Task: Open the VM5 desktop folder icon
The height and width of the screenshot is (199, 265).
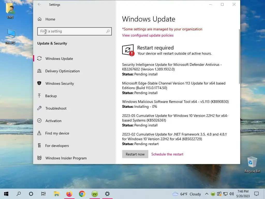Action: 10,11
